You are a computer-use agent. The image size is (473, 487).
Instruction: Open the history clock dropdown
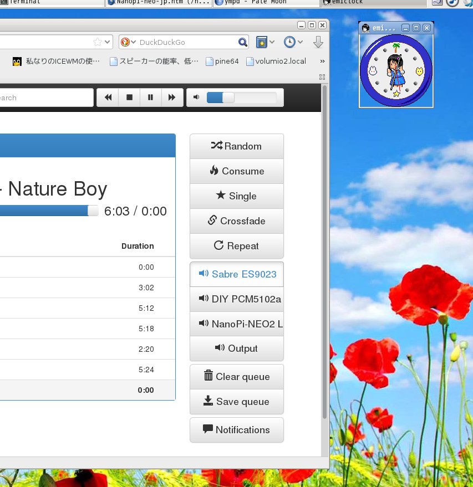[x=293, y=42]
